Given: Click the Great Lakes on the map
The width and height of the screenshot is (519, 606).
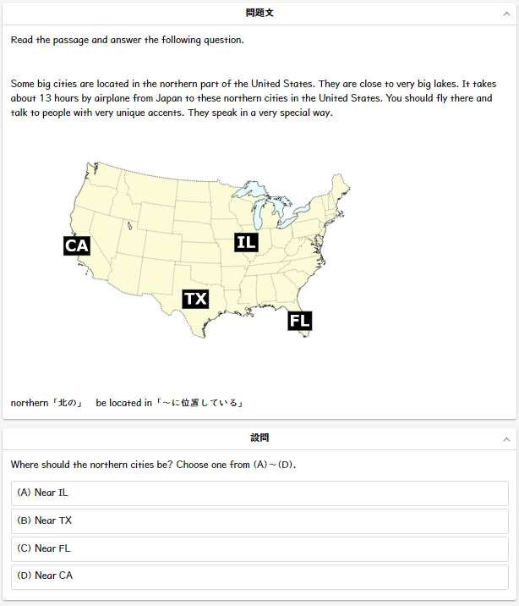Looking at the screenshot, I should 265,205.
